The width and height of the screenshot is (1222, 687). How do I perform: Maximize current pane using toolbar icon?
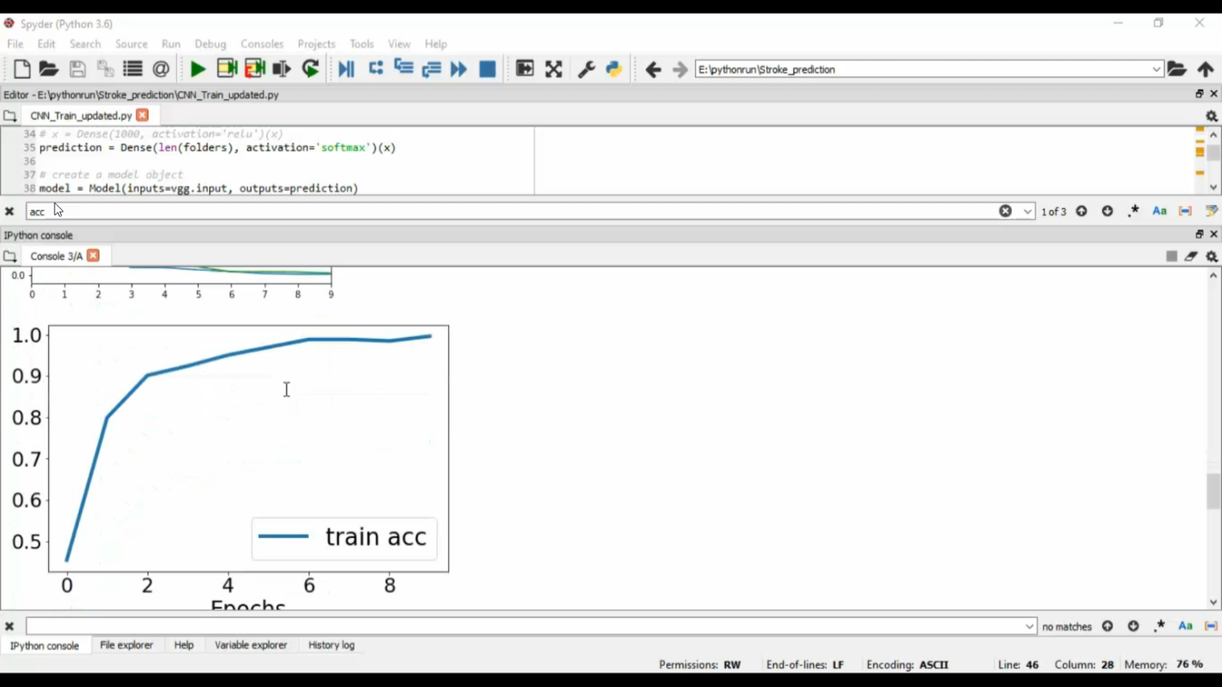(x=554, y=69)
